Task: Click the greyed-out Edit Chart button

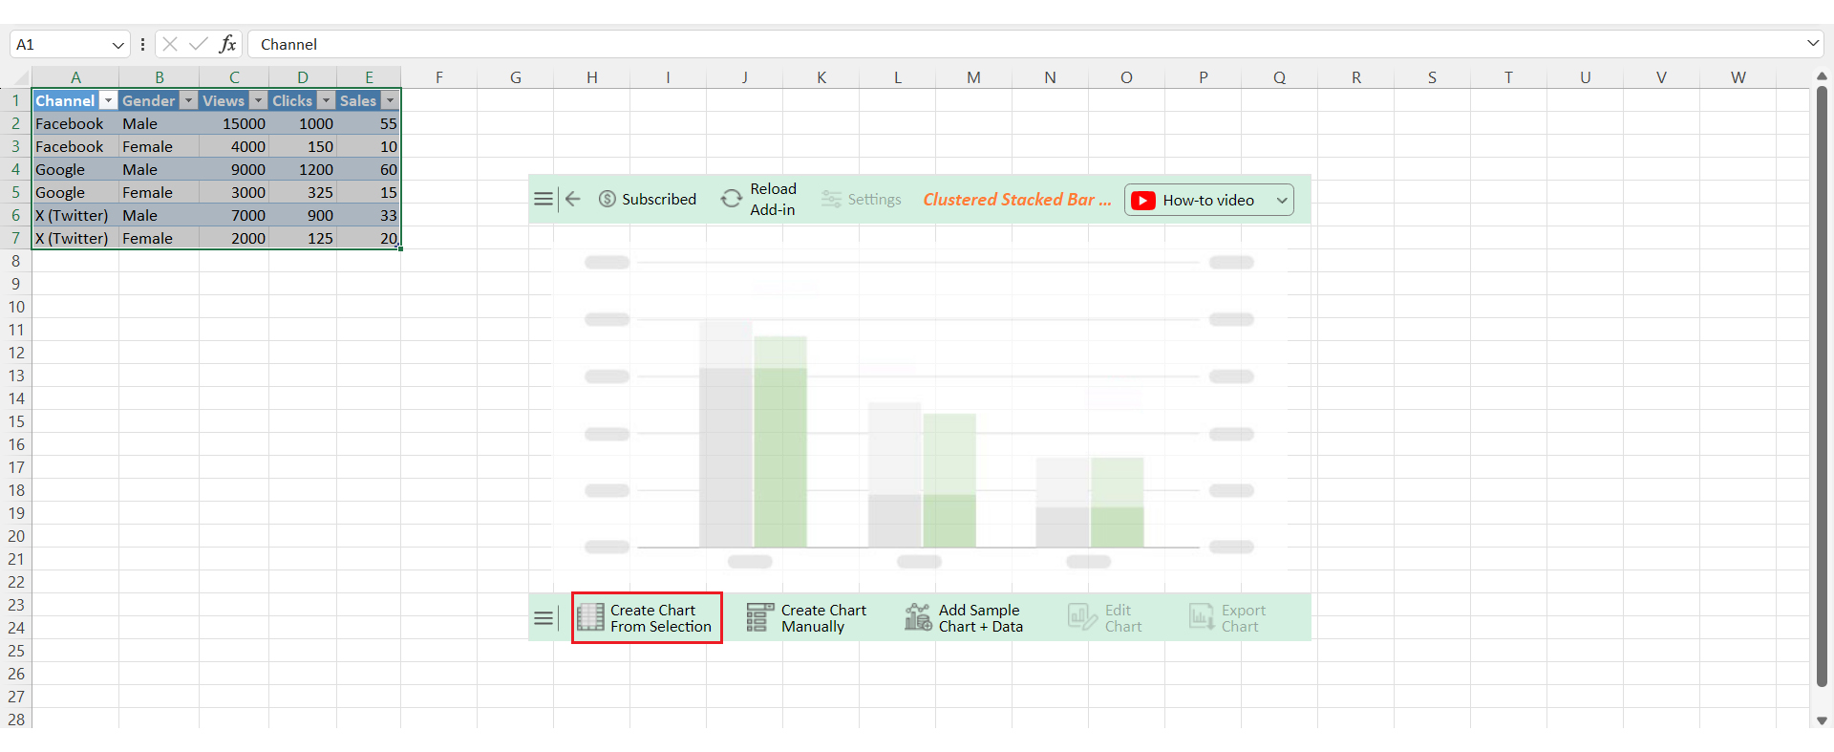Action: click(x=1105, y=618)
